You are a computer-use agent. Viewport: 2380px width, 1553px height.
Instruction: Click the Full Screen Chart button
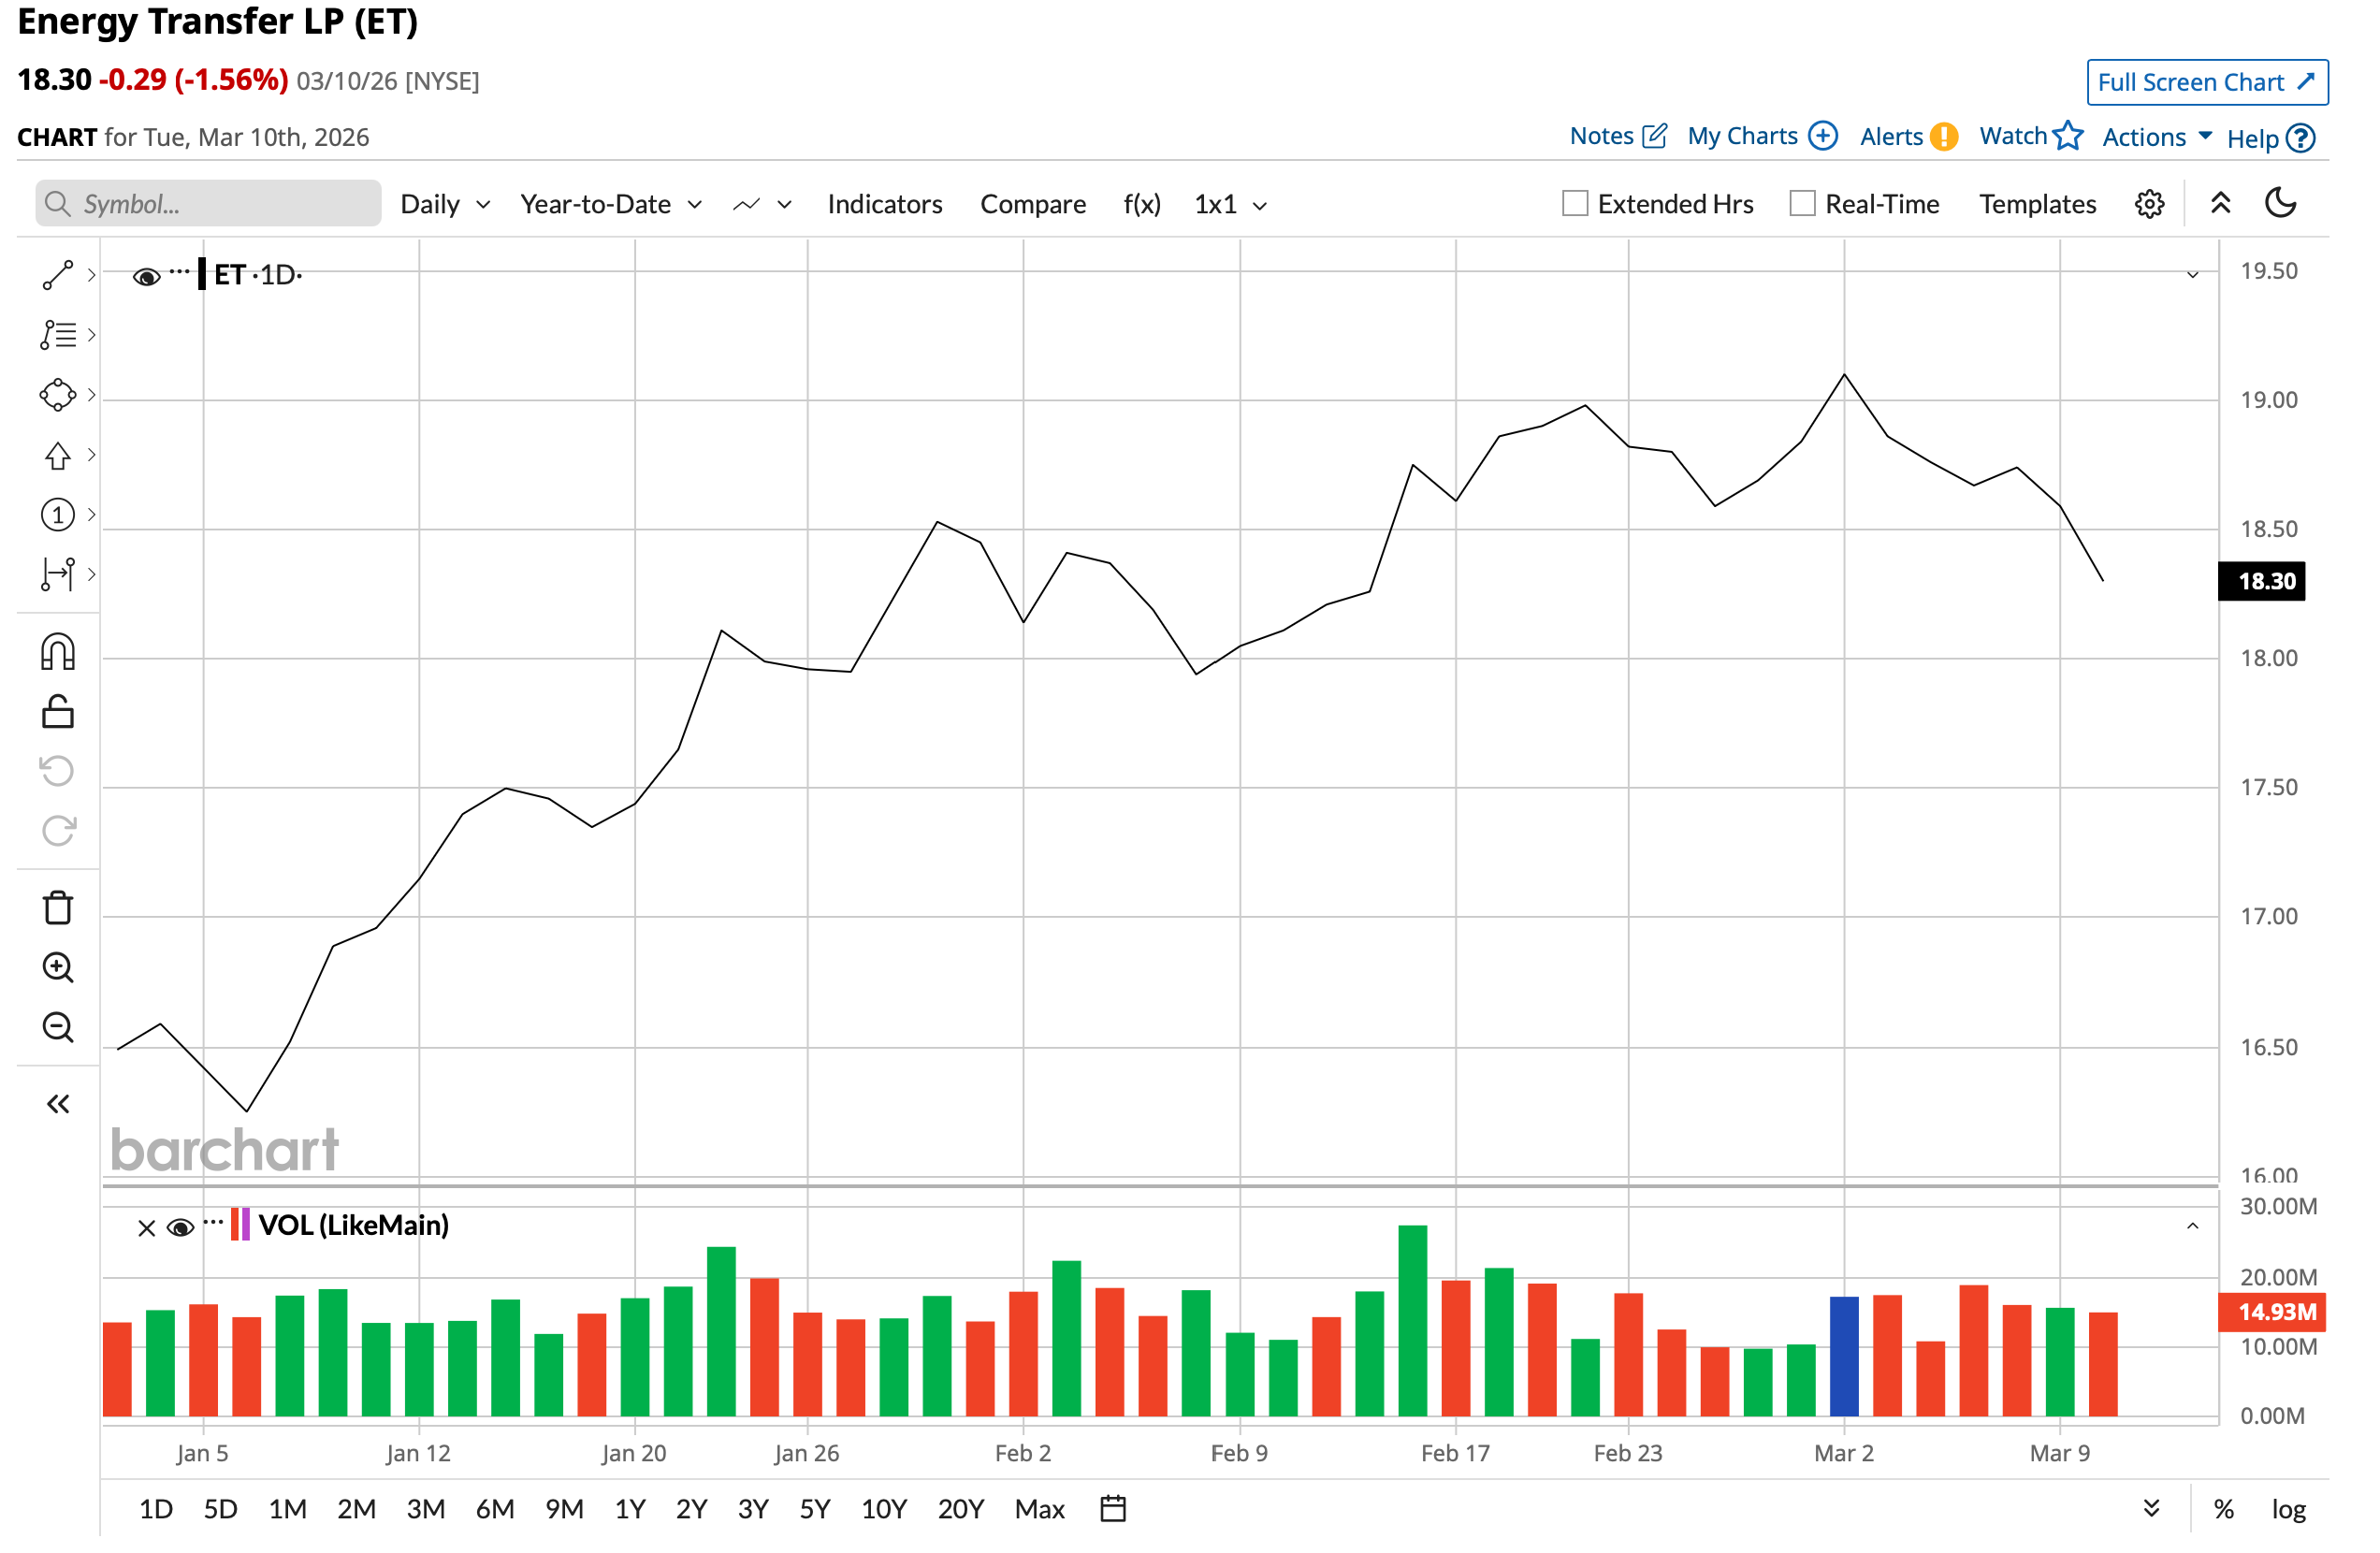pos(2206,82)
